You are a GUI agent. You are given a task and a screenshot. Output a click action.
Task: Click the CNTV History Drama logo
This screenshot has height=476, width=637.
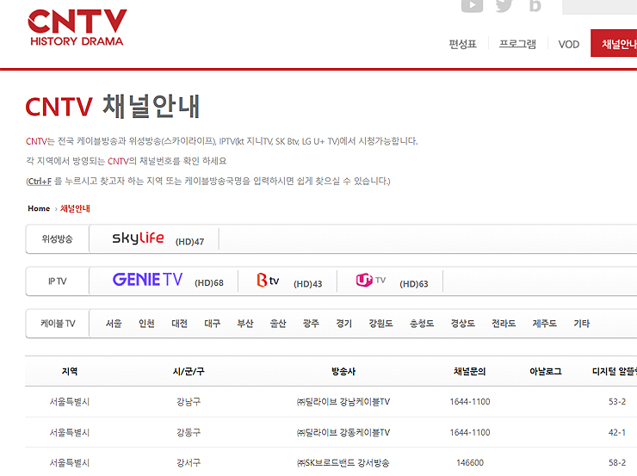(77, 28)
